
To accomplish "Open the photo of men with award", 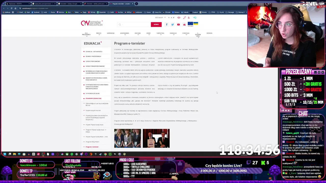I will 156,138.
